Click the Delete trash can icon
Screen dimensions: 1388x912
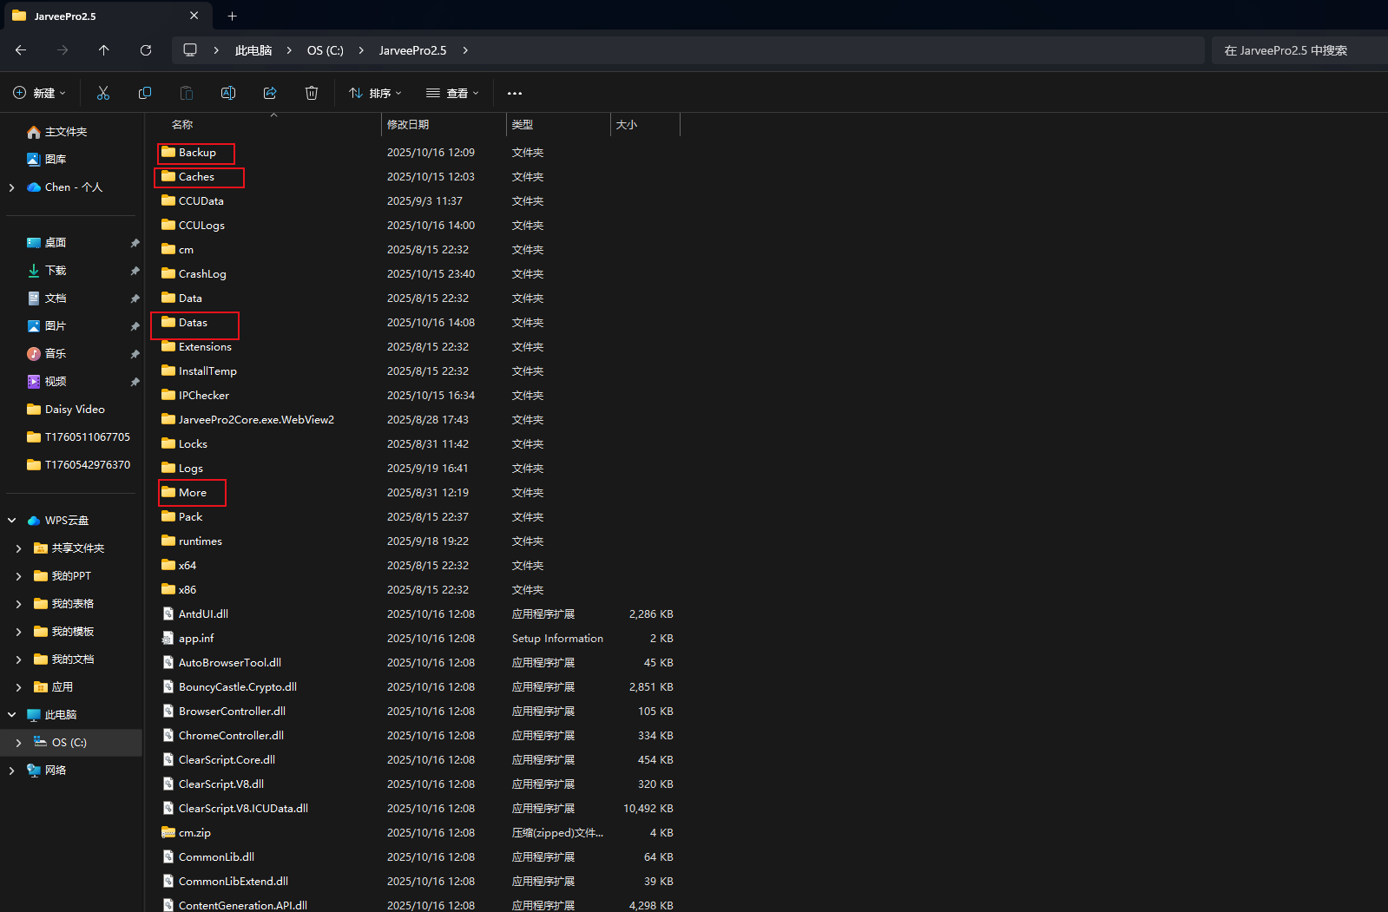click(x=312, y=93)
